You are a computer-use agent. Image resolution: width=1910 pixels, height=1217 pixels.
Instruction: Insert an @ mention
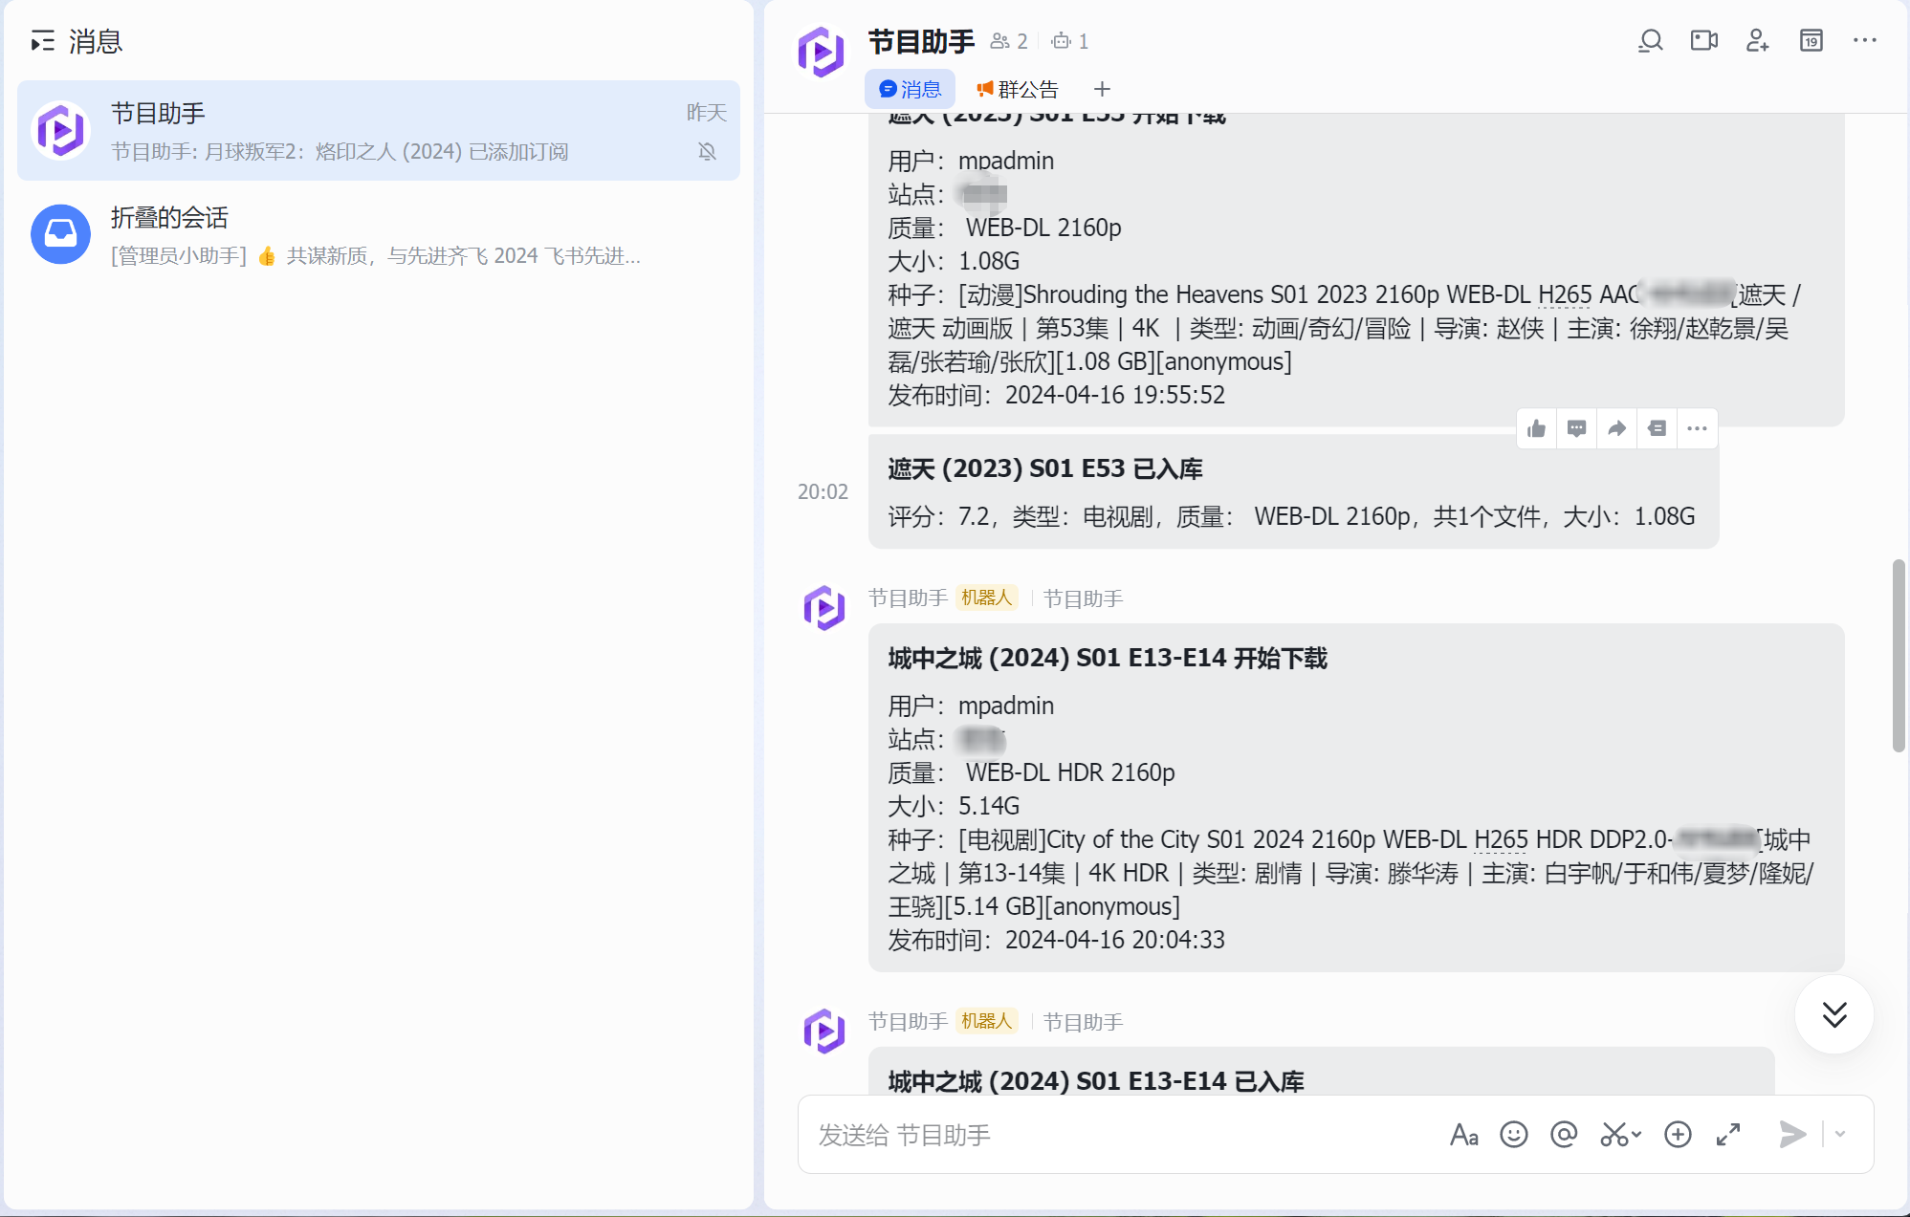point(1564,1135)
